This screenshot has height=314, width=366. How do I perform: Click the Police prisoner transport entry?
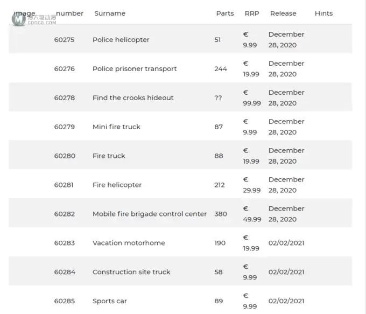tap(135, 69)
